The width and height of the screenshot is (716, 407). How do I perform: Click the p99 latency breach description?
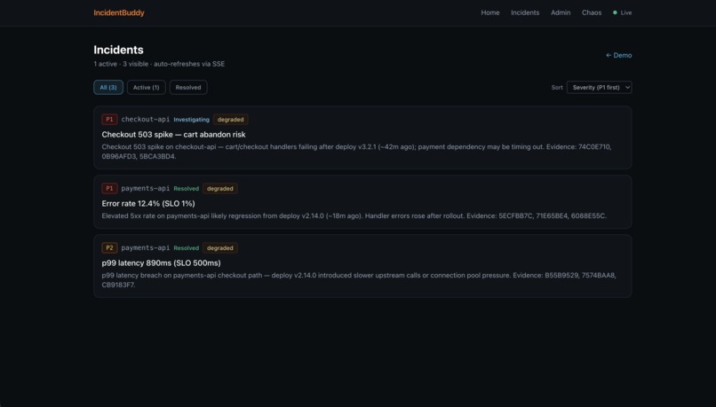(359, 280)
